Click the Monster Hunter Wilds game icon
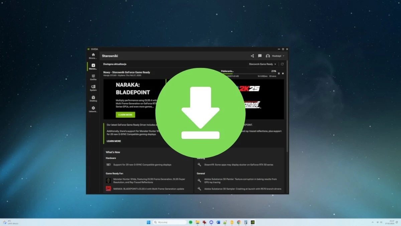The width and height of the screenshot is (401, 226). click(x=108, y=181)
